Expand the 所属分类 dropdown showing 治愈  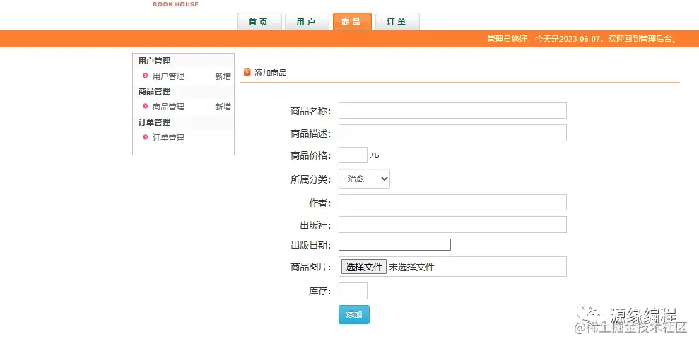coord(364,179)
